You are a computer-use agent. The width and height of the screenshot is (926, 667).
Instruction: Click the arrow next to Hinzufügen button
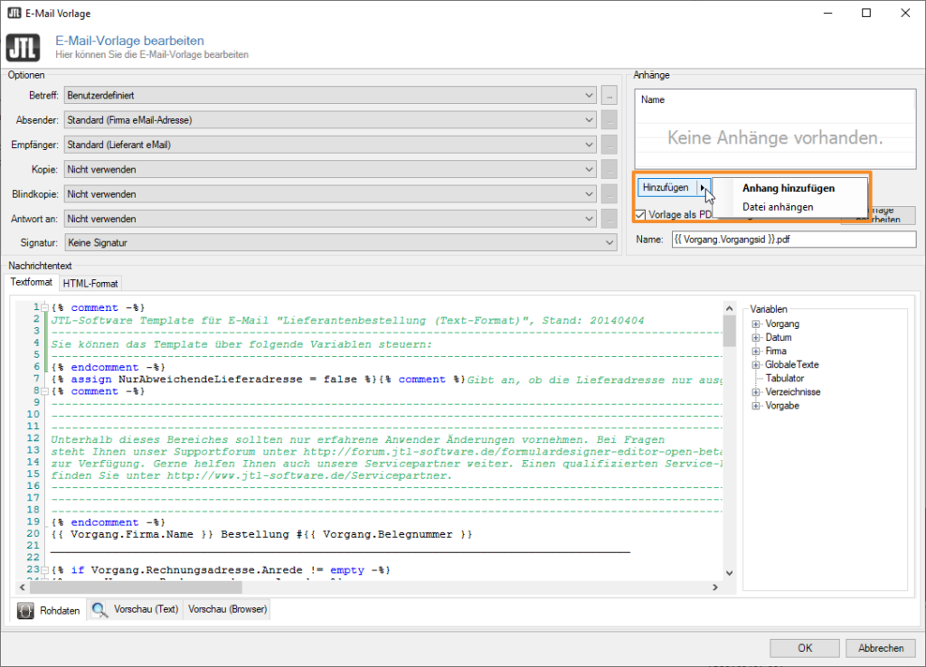tap(703, 188)
